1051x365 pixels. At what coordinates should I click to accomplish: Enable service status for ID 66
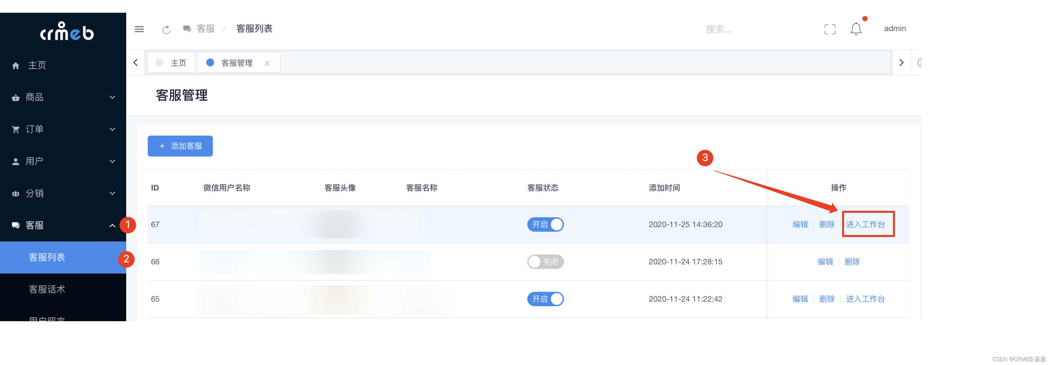click(x=545, y=261)
